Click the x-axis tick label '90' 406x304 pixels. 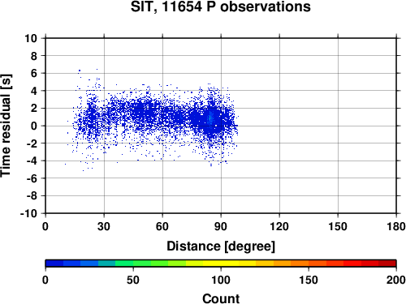coord(221,226)
